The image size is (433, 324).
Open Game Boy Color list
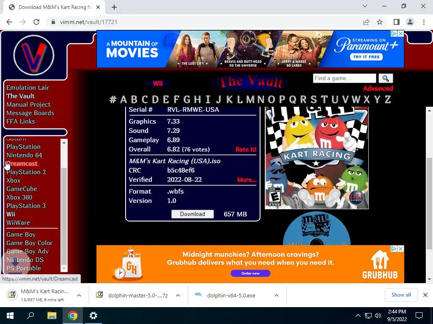tap(30, 243)
